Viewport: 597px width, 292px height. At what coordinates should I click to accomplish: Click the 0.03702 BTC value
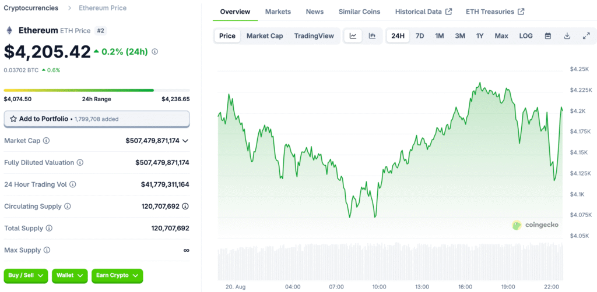click(21, 70)
